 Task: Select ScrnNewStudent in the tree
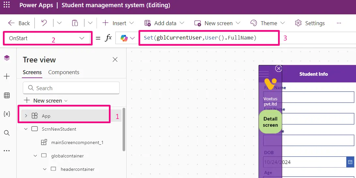click(x=59, y=129)
